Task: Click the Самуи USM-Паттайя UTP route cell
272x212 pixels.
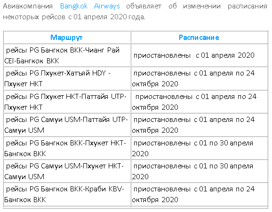Action: coord(67,125)
